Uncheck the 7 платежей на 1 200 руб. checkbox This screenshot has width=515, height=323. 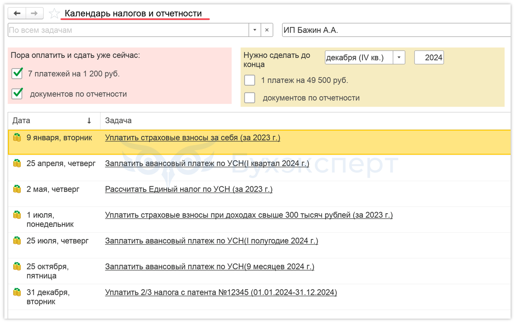point(17,74)
